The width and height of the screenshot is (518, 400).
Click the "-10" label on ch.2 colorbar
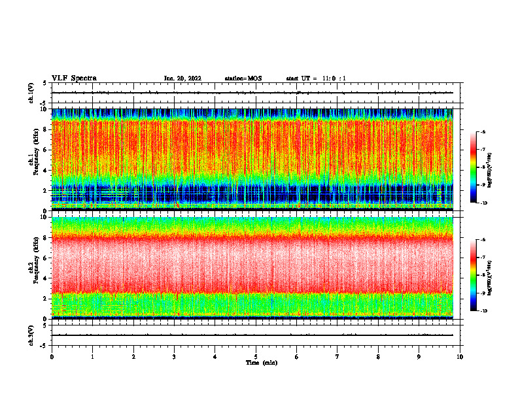tap(483, 311)
